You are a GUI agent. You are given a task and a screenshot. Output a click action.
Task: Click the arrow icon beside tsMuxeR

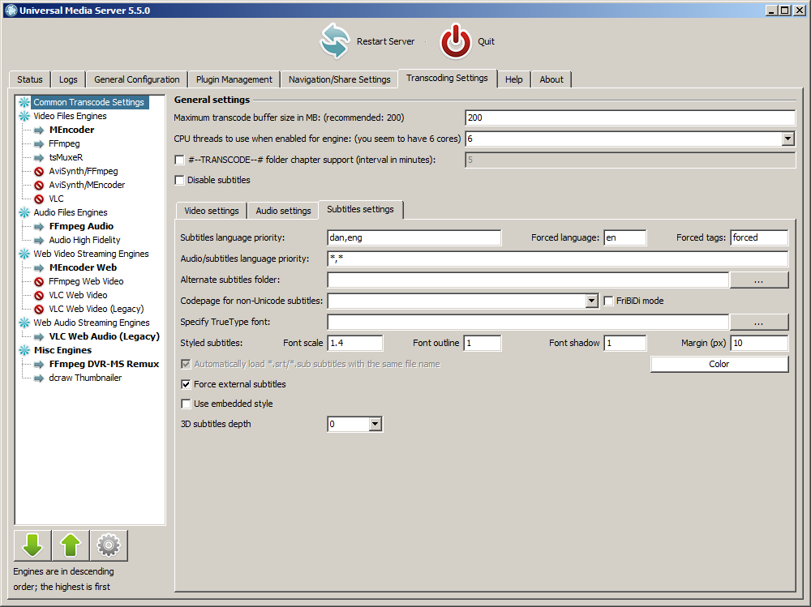pos(39,158)
